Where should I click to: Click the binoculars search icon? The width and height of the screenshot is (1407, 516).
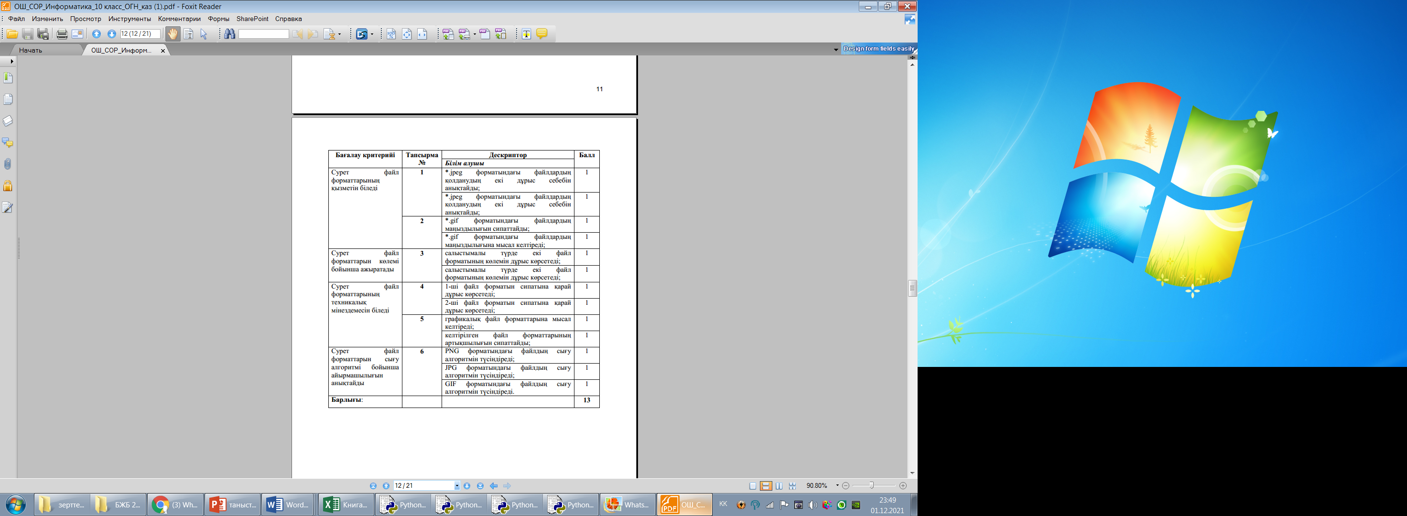pos(230,34)
